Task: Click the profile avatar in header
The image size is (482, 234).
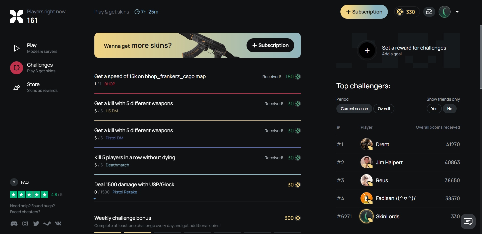Action: [x=445, y=12]
